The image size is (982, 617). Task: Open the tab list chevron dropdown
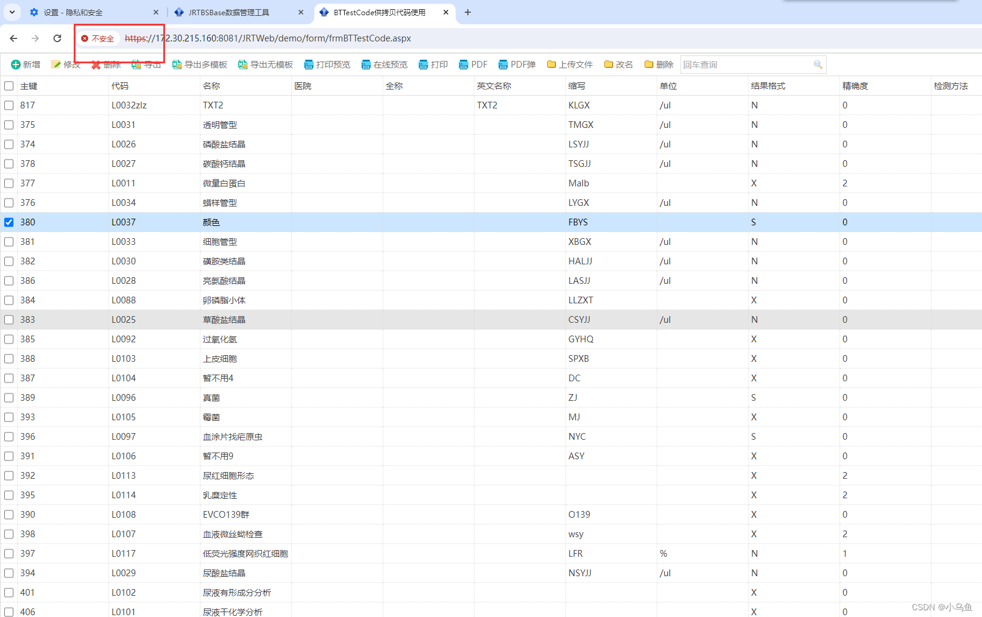click(x=12, y=12)
